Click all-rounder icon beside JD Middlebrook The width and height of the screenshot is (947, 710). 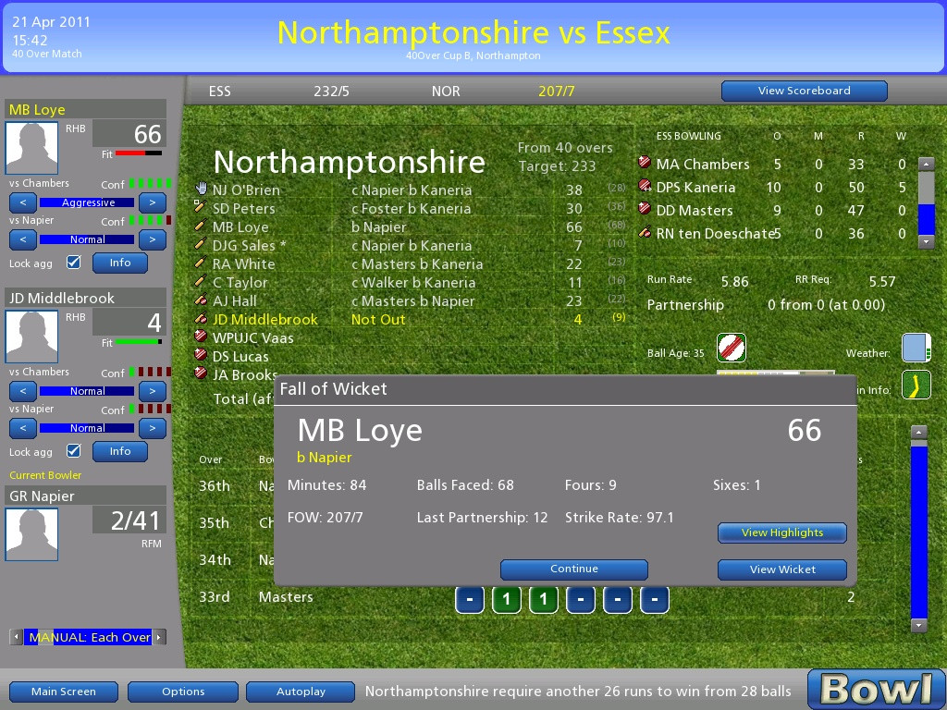[x=201, y=318]
